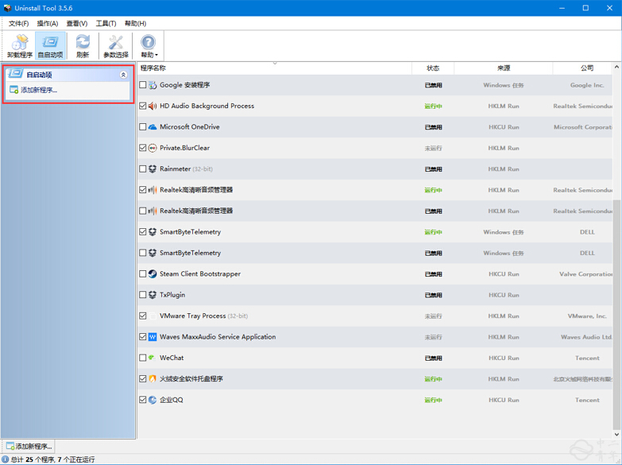Click the 帮助 help toolbar icon
The height and width of the screenshot is (465, 622).
(x=148, y=42)
